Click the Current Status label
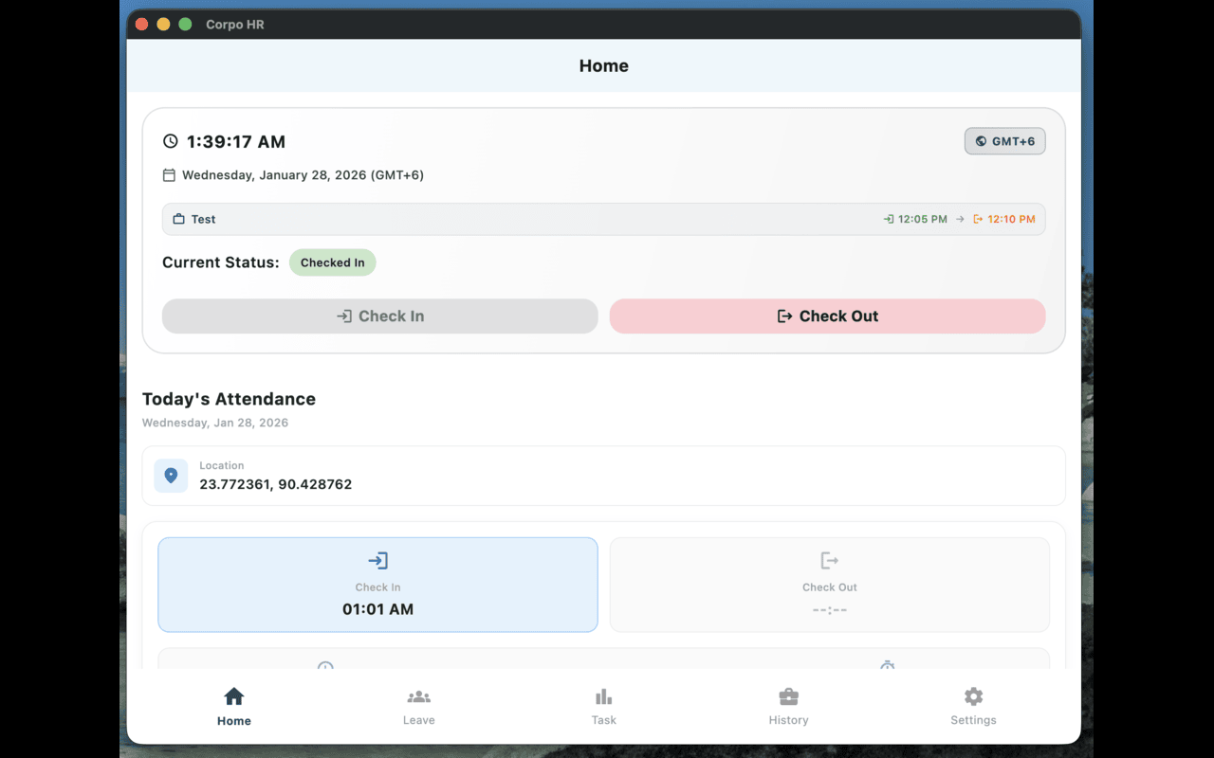This screenshot has width=1214, height=758. 221,262
